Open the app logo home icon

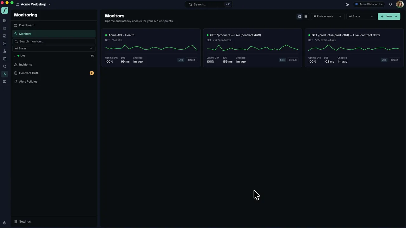coord(5,10)
